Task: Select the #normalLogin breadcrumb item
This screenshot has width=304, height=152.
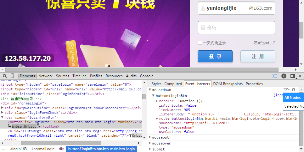Action: tap(43, 149)
